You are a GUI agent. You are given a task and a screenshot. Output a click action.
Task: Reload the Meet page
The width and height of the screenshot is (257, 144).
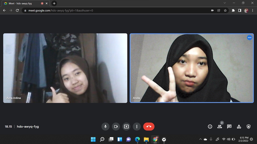coord(17,10)
